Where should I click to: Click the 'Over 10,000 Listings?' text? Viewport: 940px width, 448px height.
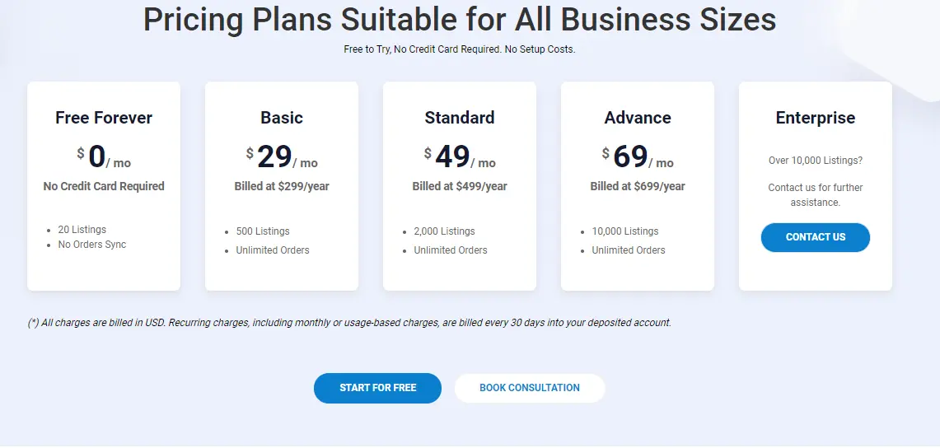tap(816, 161)
